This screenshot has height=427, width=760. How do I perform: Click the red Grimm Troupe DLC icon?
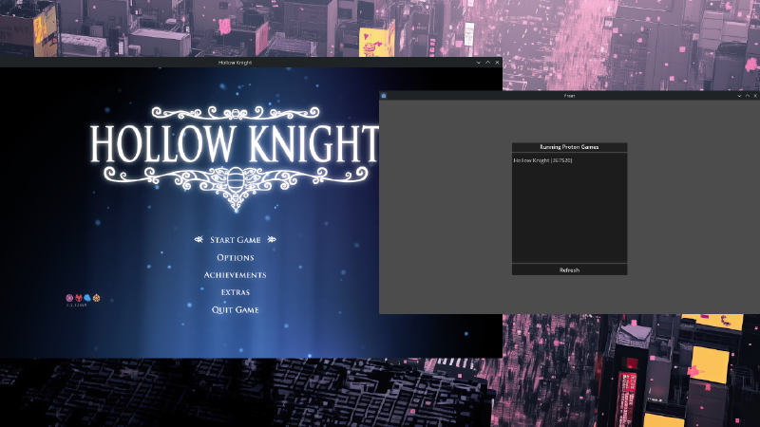click(78, 298)
